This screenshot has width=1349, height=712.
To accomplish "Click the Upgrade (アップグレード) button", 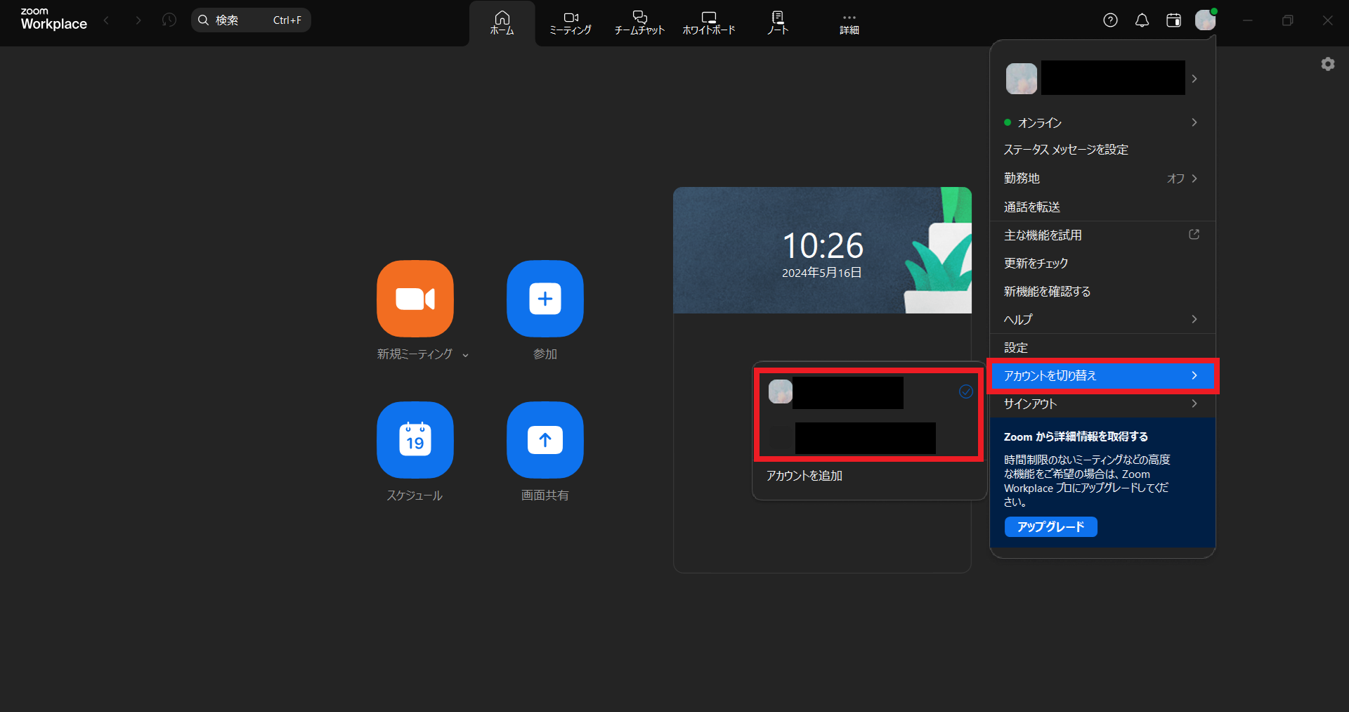I will (x=1050, y=526).
